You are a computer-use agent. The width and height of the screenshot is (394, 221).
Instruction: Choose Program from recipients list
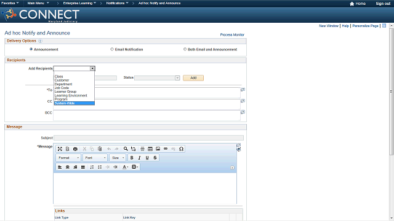[x=61, y=99]
